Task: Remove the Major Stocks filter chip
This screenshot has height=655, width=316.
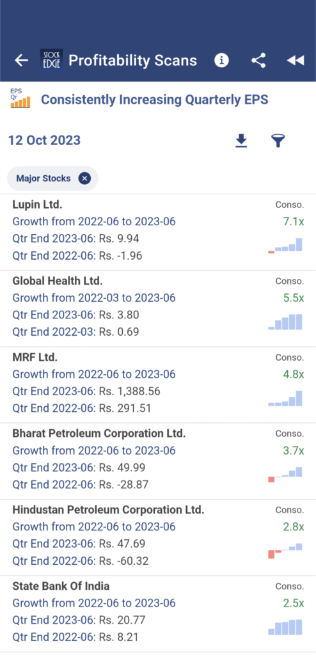Action: pos(84,179)
